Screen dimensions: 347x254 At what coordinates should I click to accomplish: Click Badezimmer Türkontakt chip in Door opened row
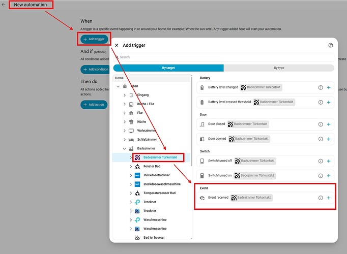pos(249,139)
